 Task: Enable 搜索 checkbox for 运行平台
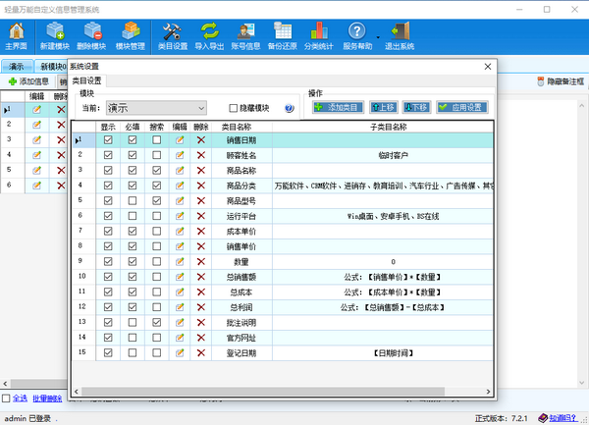coord(157,216)
